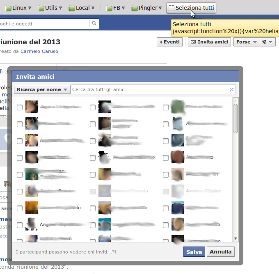
Task: Click the Invita amici button on event page
Action: (209, 42)
